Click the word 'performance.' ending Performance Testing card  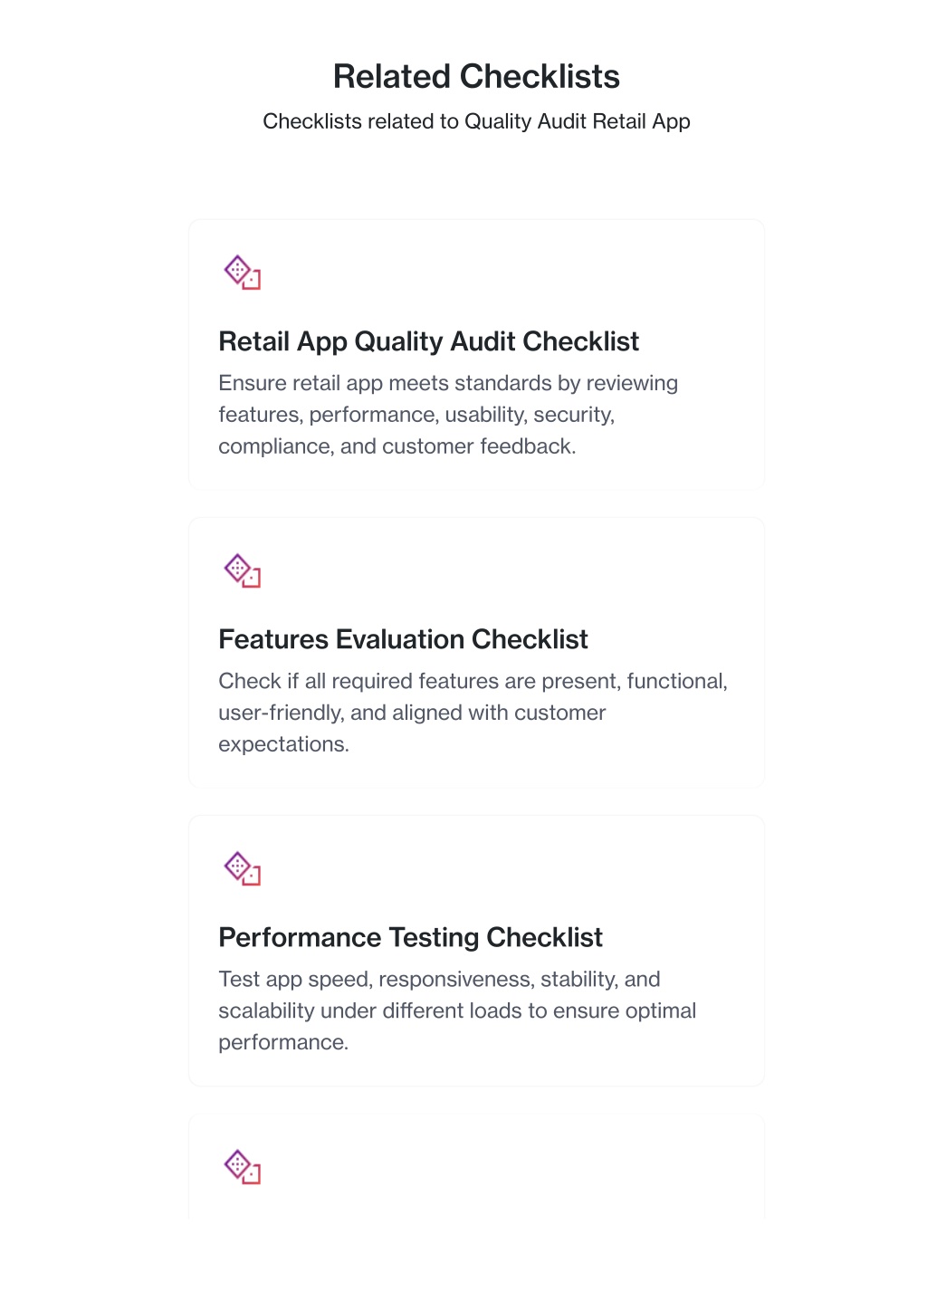(x=283, y=1042)
